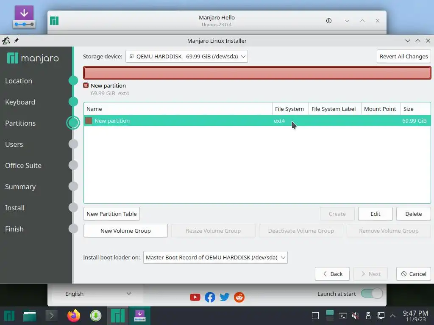Cancel the Manjaro installation
The width and height of the screenshot is (434, 325).
(414, 274)
